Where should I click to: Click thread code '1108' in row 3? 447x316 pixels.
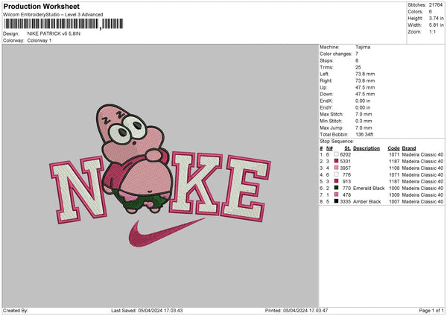pyautogui.click(x=394, y=168)
